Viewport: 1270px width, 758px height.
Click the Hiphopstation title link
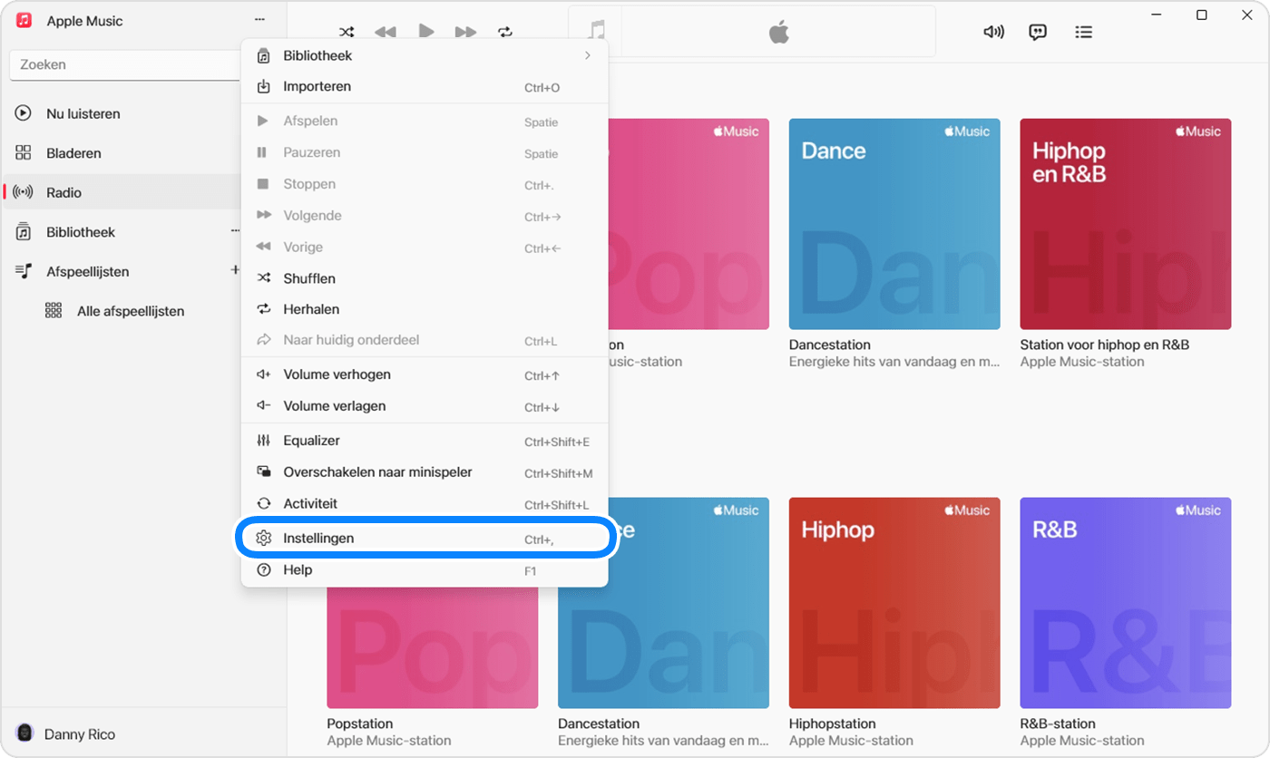tap(833, 724)
